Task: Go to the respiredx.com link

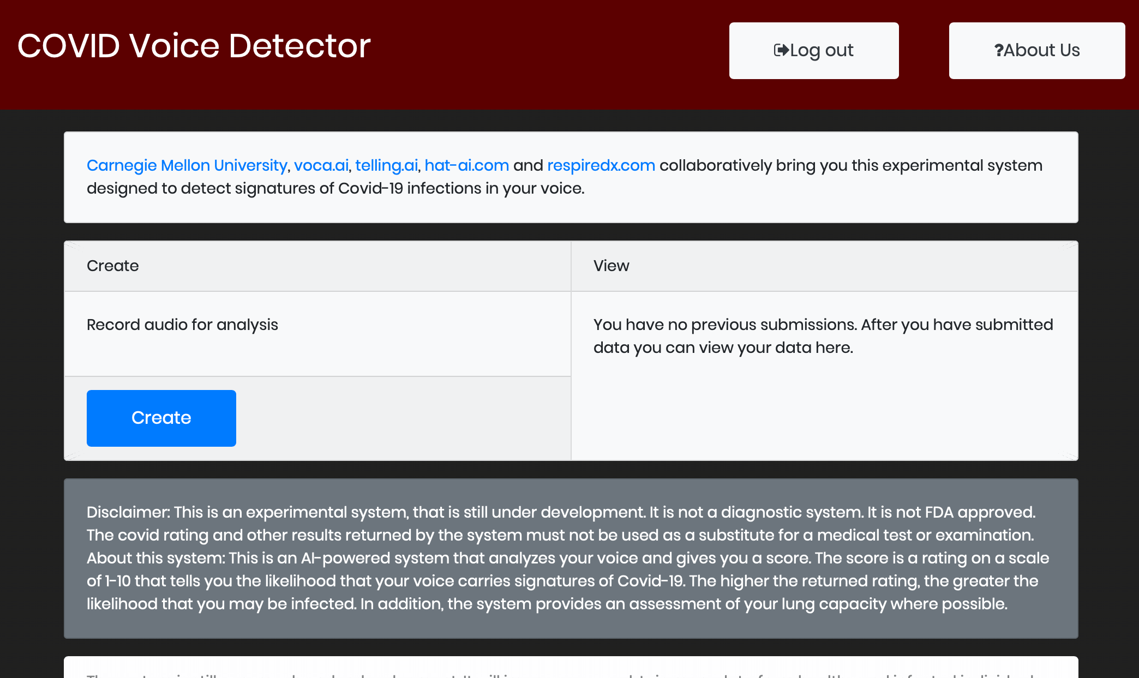Action: [x=601, y=165]
